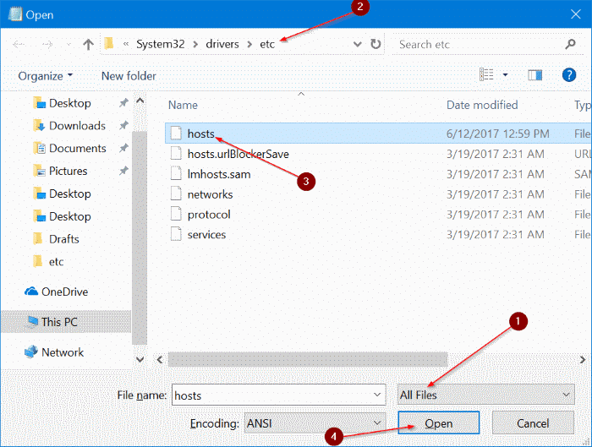Go up one folder level with Up arrow
The width and height of the screenshot is (592, 447).
pos(88,45)
